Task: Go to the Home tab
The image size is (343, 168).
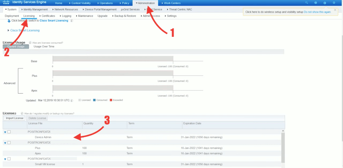Action: point(58,3)
